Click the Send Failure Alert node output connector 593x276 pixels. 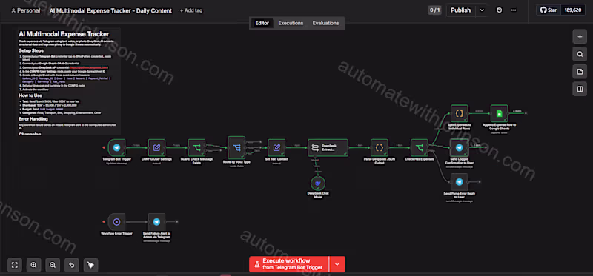(x=176, y=222)
